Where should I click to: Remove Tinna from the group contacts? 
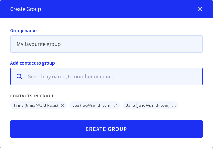62,105
